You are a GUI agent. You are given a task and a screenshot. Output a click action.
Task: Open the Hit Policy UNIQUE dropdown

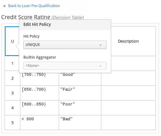65,45
